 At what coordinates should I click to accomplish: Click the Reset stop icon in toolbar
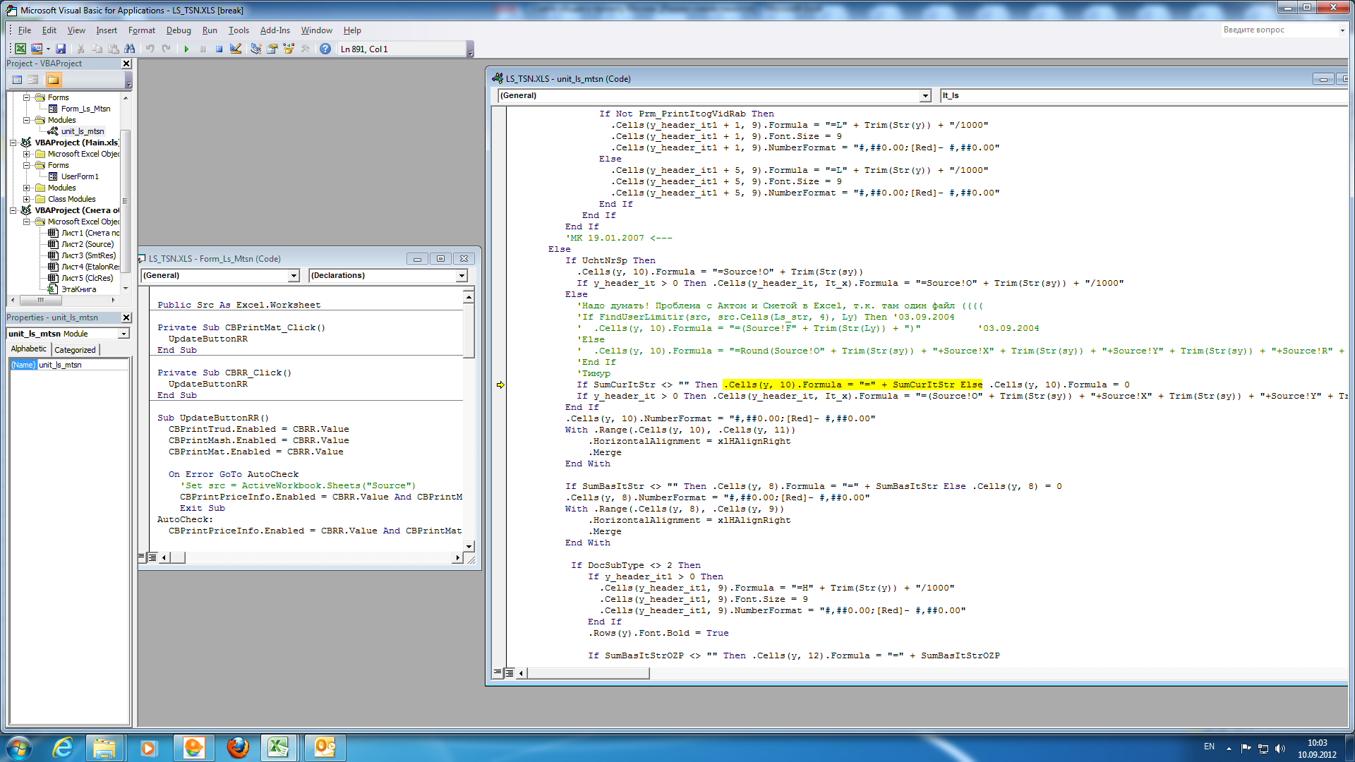219,49
